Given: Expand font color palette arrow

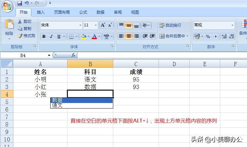Looking at the screenshot, I should 99,37.
